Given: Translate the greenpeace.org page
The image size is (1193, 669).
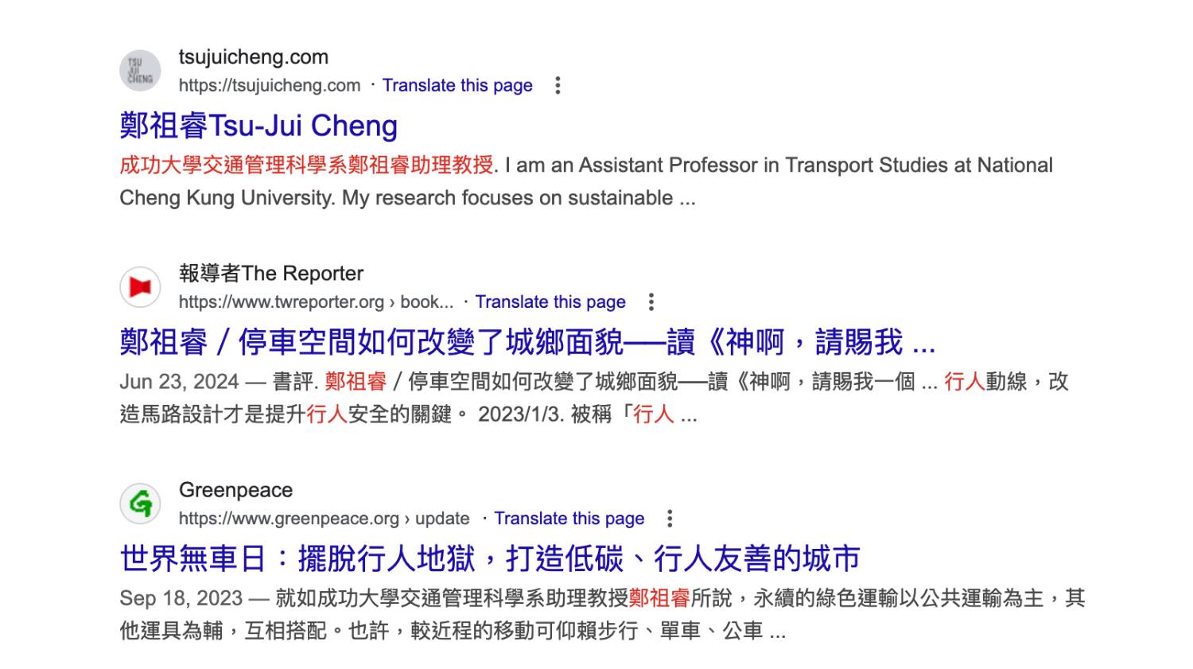Looking at the screenshot, I should [569, 519].
